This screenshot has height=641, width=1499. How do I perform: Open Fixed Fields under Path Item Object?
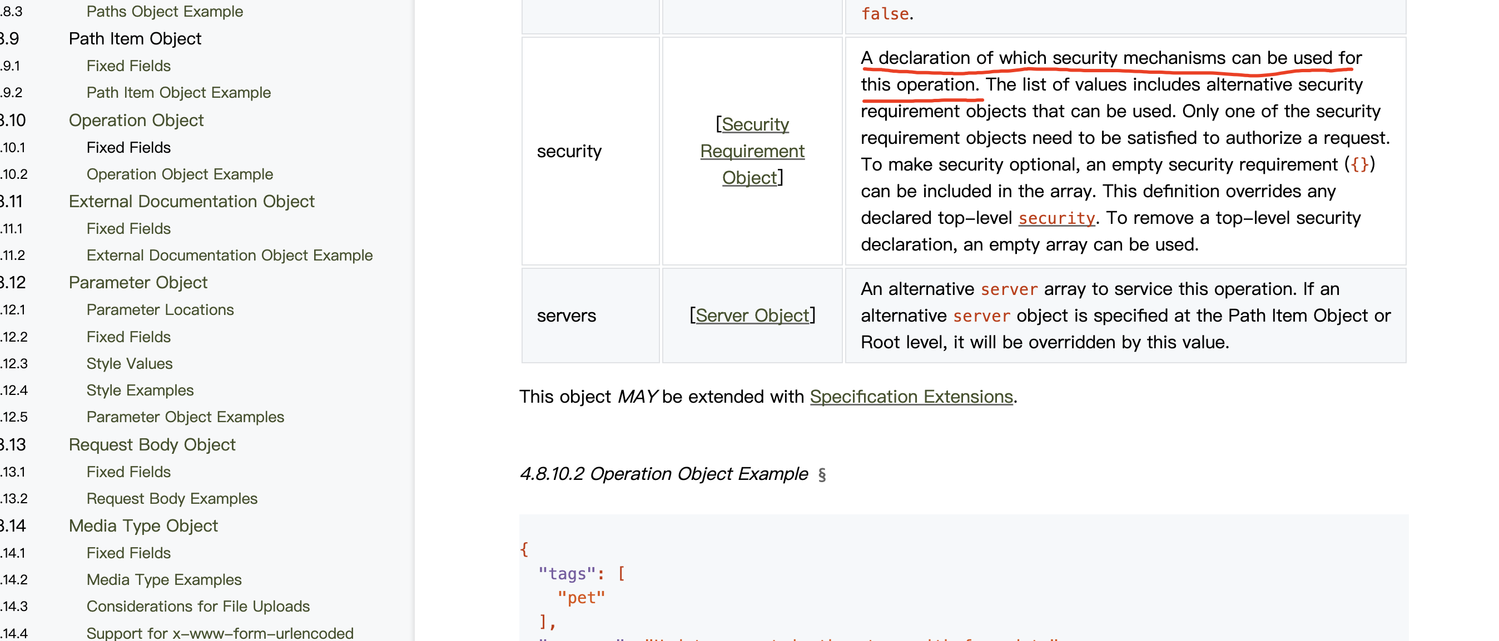click(128, 66)
